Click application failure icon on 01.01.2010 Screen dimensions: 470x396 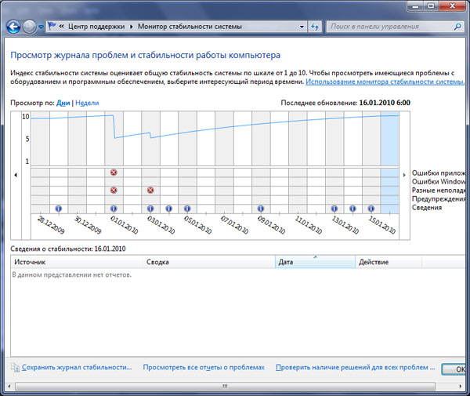(x=114, y=173)
